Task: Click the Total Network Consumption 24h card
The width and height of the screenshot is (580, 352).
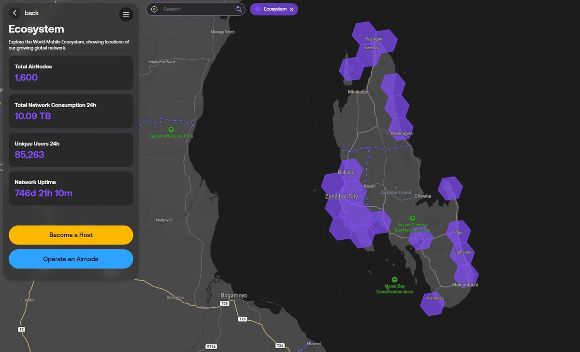Action: click(71, 111)
